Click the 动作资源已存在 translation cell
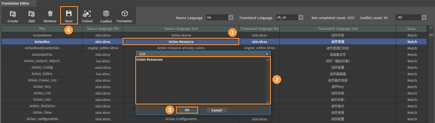 point(338,48)
